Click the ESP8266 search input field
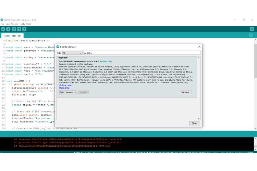257x171 pixels. coord(141,53)
